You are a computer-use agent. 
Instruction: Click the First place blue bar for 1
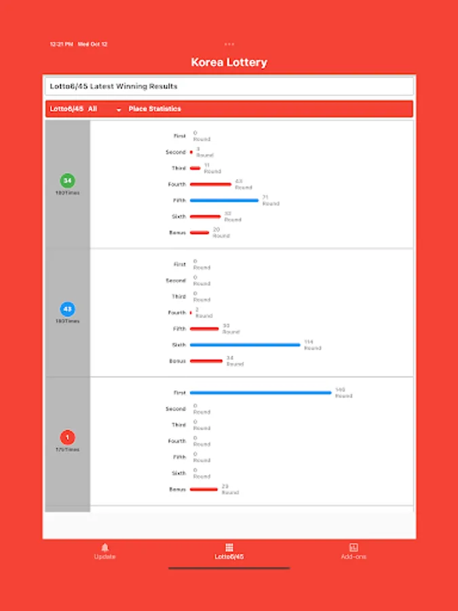tap(261, 393)
